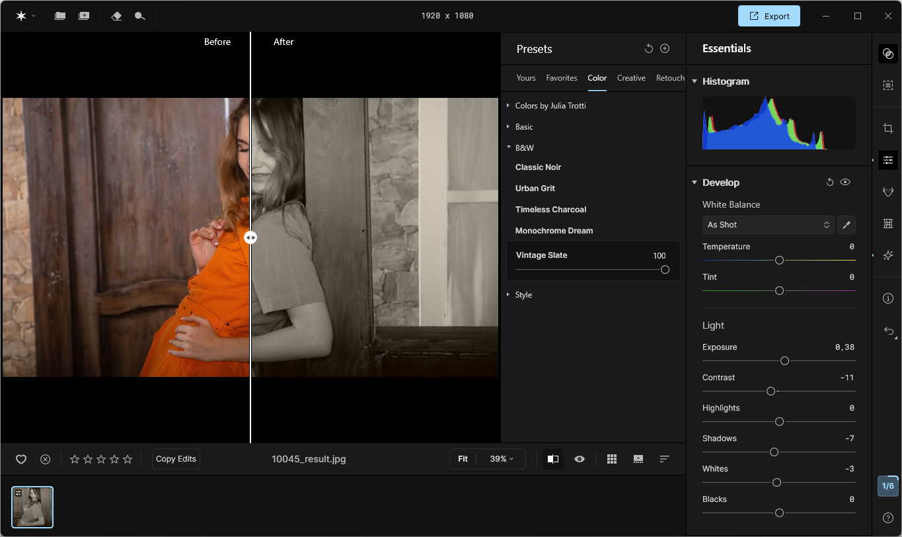The height and width of the screenshot is (537, 902).
Task: Switch to the Favorites presets tab
Action: 561,78
